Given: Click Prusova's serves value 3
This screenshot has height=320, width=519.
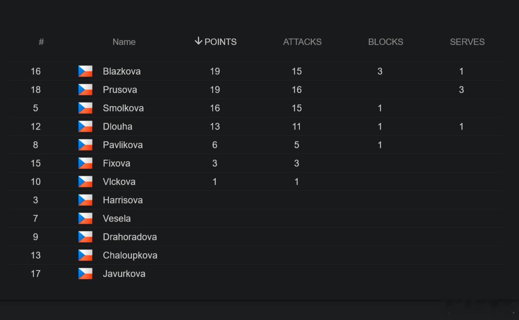Looking at the screenshot, I should coord(461,90).
